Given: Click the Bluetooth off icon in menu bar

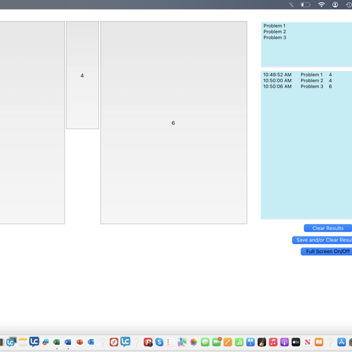Looking at the screenshot, I should pos(291,5).
